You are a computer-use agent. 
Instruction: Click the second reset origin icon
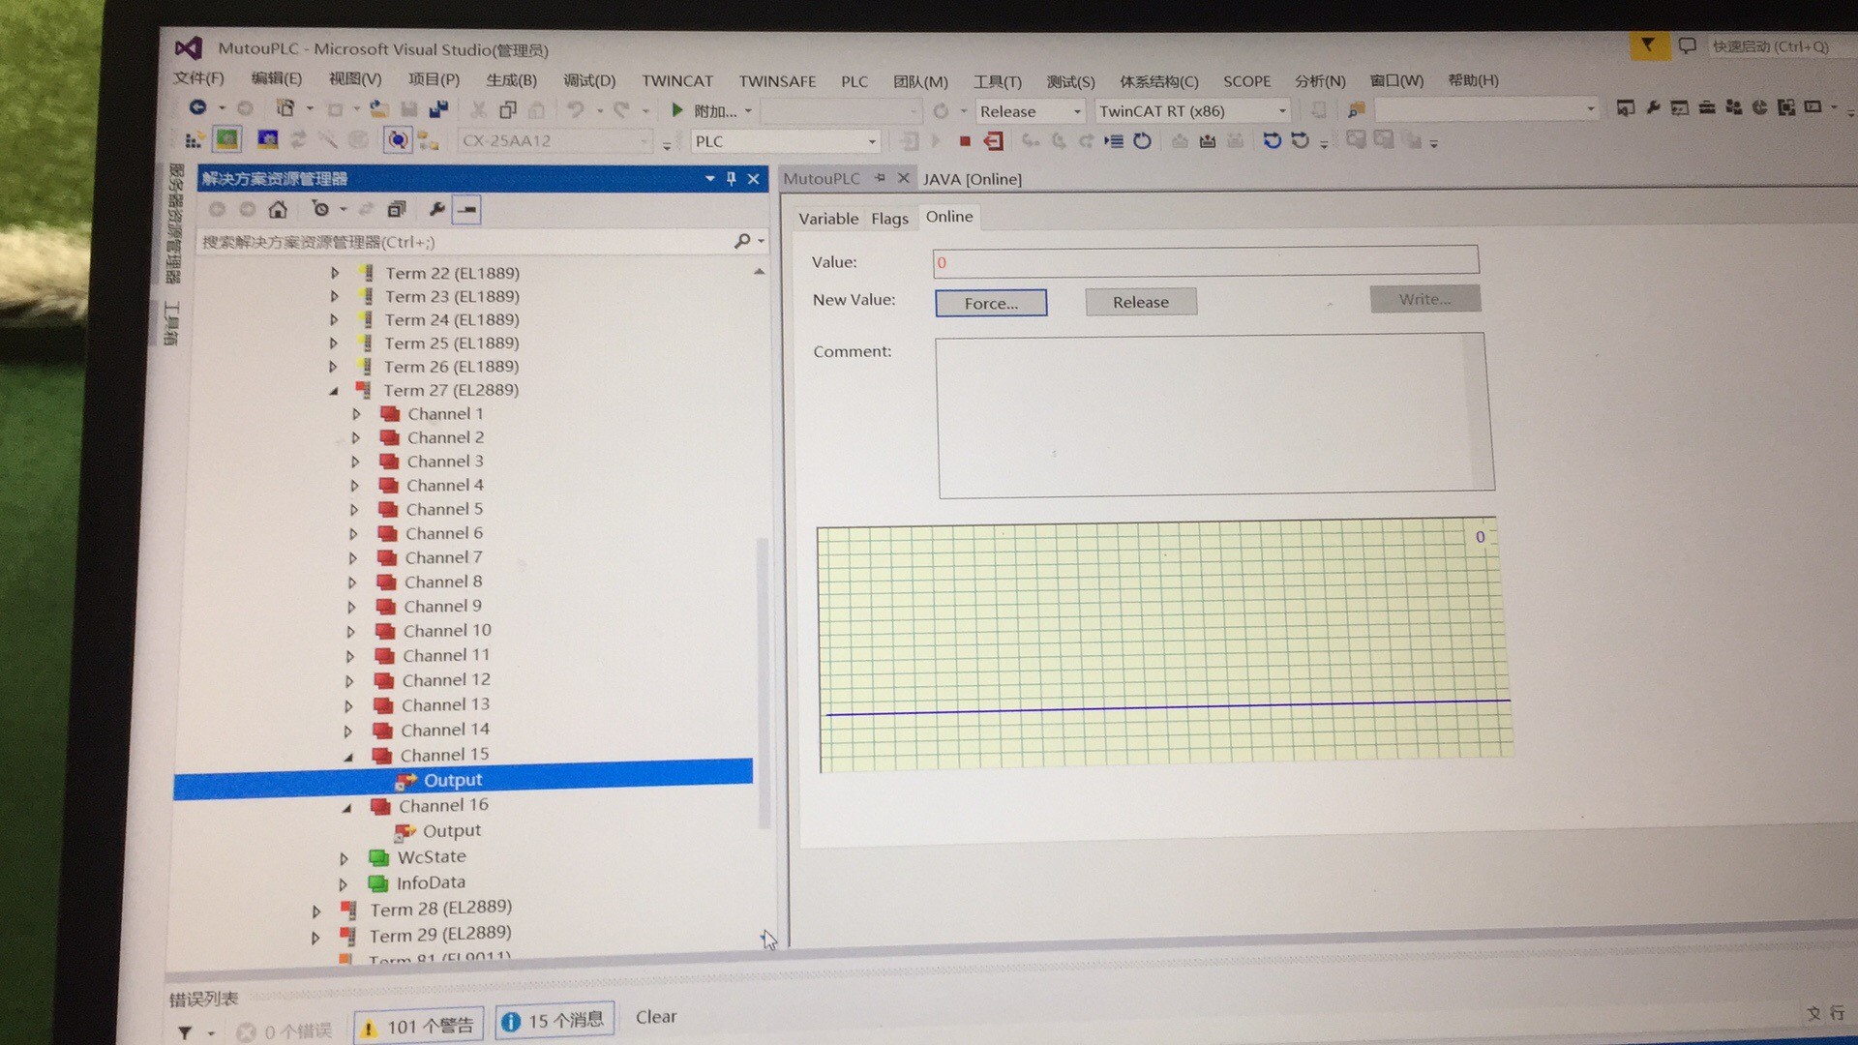[1301, 141]
